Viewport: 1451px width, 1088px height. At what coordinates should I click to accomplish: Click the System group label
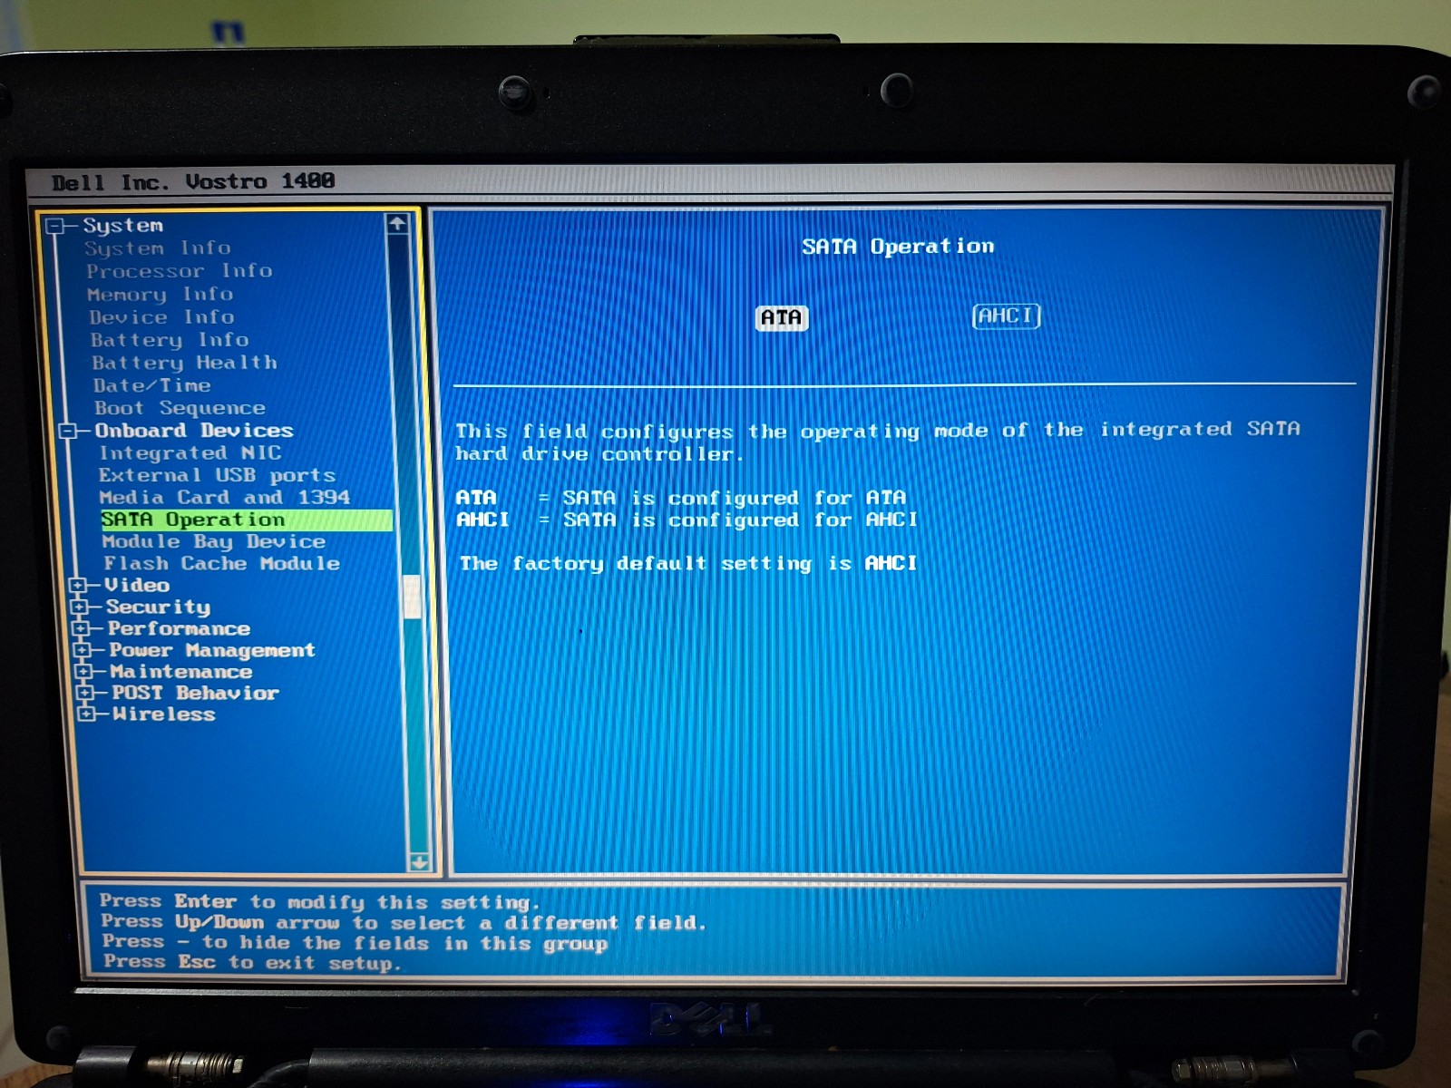pyautogui.click(x=122, y=225)
